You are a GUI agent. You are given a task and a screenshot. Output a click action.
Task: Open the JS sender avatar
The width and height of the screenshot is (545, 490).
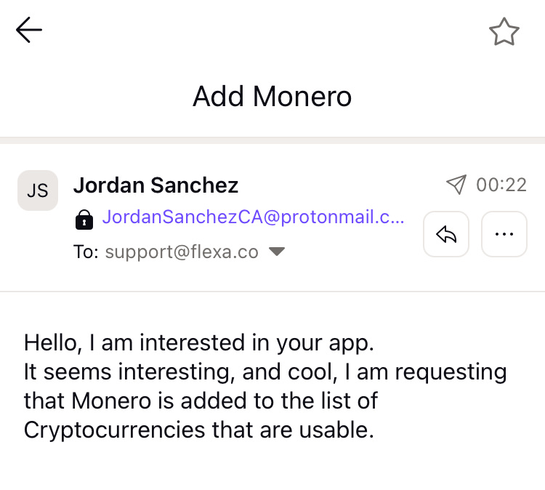tap(38, 190)
